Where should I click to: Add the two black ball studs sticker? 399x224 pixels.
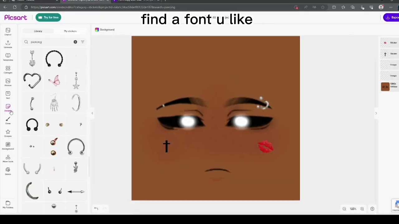54,191
